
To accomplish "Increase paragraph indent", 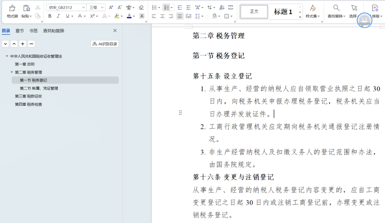I will (188, 7).
